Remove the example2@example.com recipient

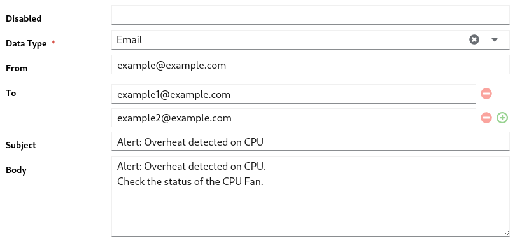pos(486,118)
